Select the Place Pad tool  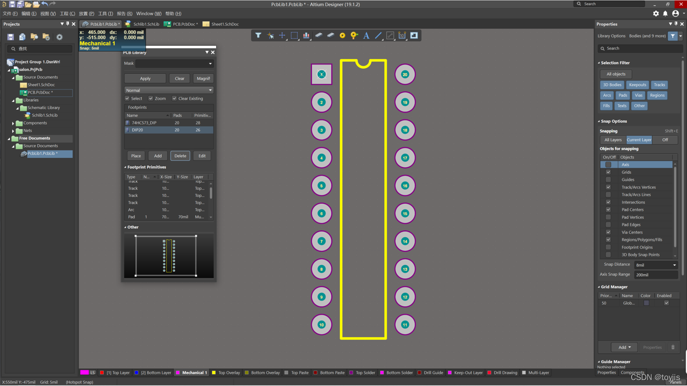(342, 35)
